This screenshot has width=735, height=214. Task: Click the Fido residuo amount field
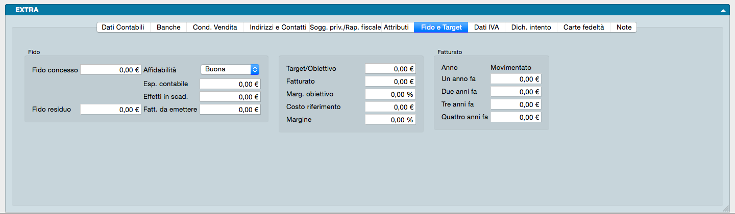point(110,109)
